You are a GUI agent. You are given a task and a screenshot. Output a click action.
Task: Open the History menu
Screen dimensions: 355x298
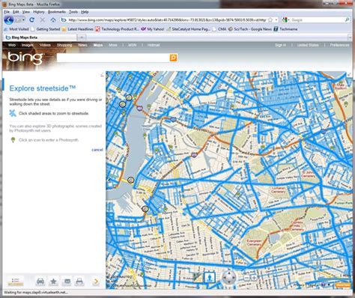[39, 12]
